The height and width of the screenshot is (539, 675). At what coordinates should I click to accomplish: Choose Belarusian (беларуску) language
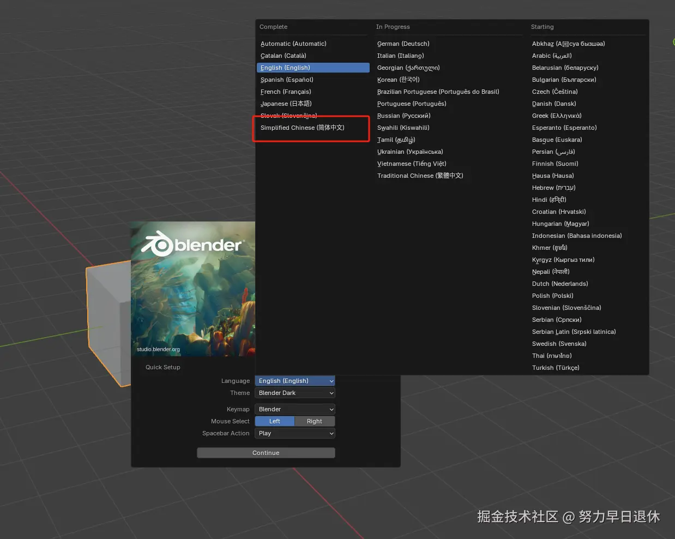point(588,68)
